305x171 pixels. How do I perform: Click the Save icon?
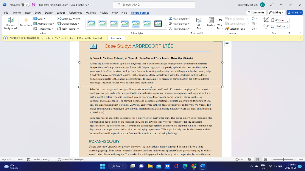coord(34,5)
